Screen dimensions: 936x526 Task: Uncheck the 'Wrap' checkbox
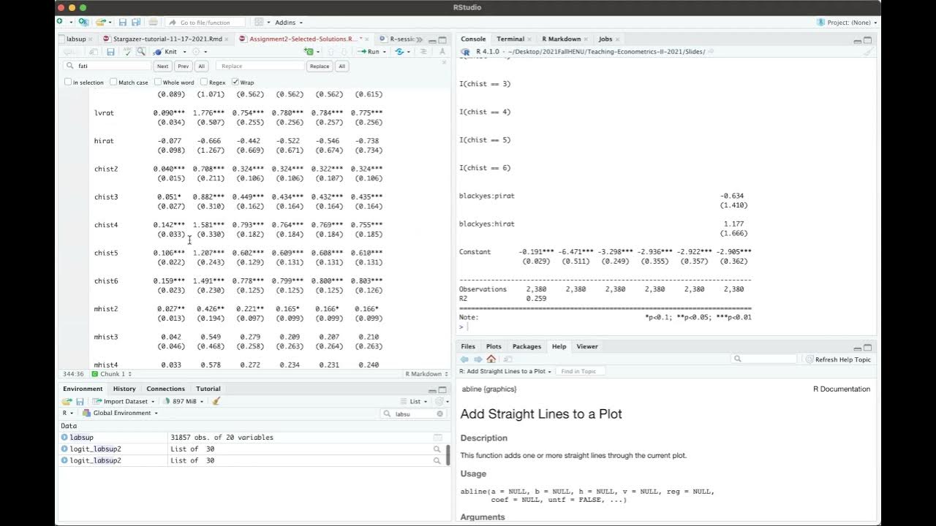click(235, 82)
